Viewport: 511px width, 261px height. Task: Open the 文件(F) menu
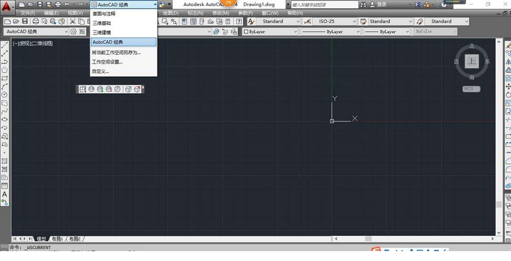[28, 13]
